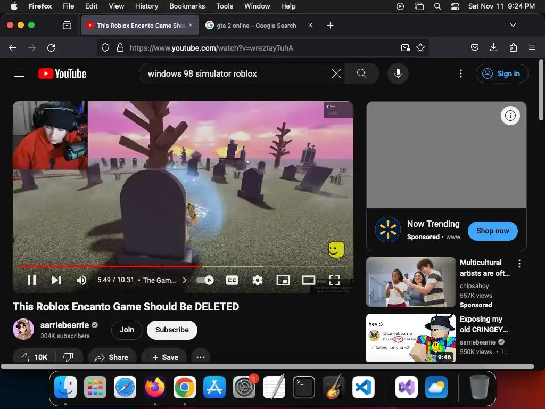Screen dimensions: 545x409
Task: Open Pocket save button
Action: (x=475, y=47)
